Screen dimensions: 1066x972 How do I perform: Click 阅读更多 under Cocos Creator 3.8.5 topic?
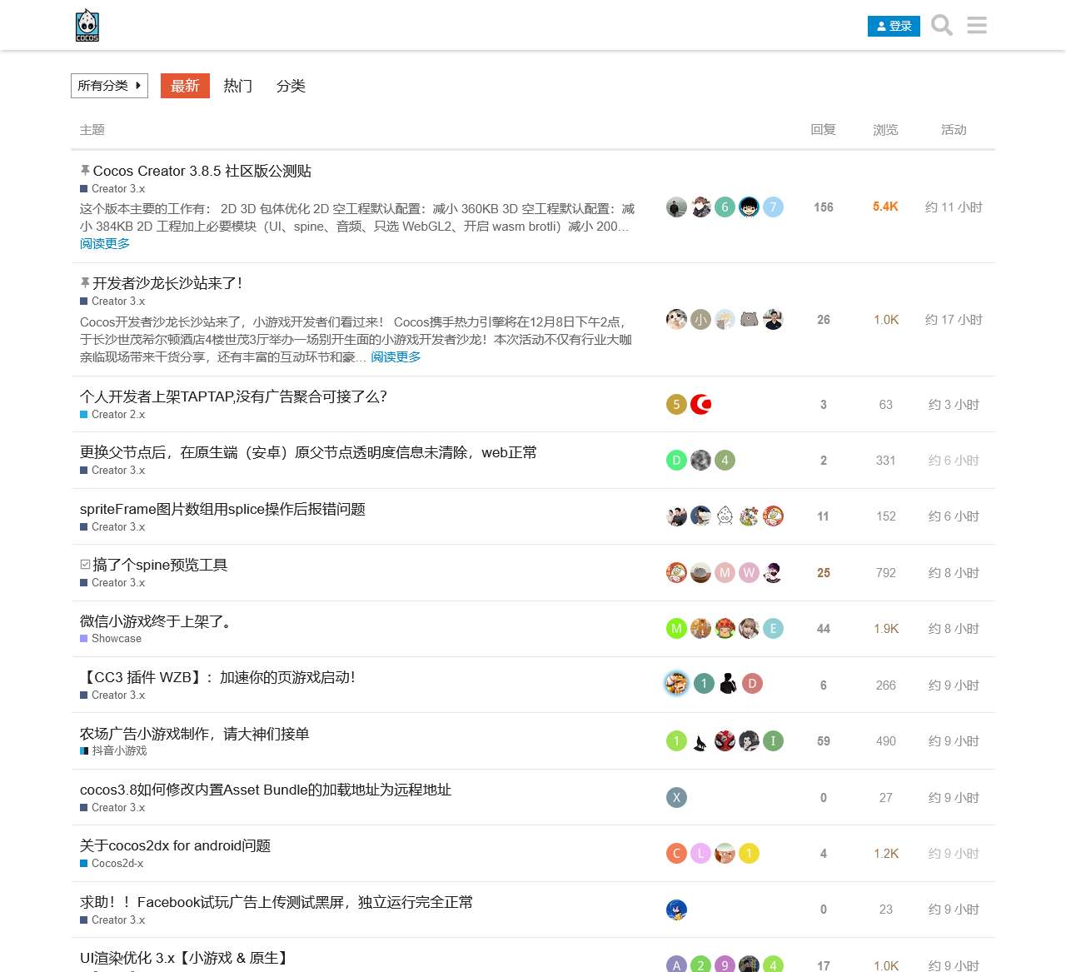[105, 244]
